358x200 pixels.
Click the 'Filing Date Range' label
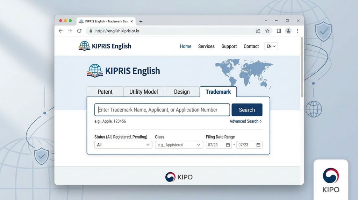click(x=220, y=137)
